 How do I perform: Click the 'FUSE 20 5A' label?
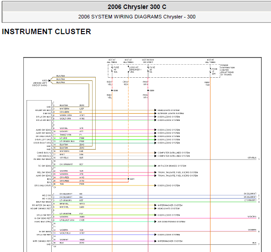(152, 70)
